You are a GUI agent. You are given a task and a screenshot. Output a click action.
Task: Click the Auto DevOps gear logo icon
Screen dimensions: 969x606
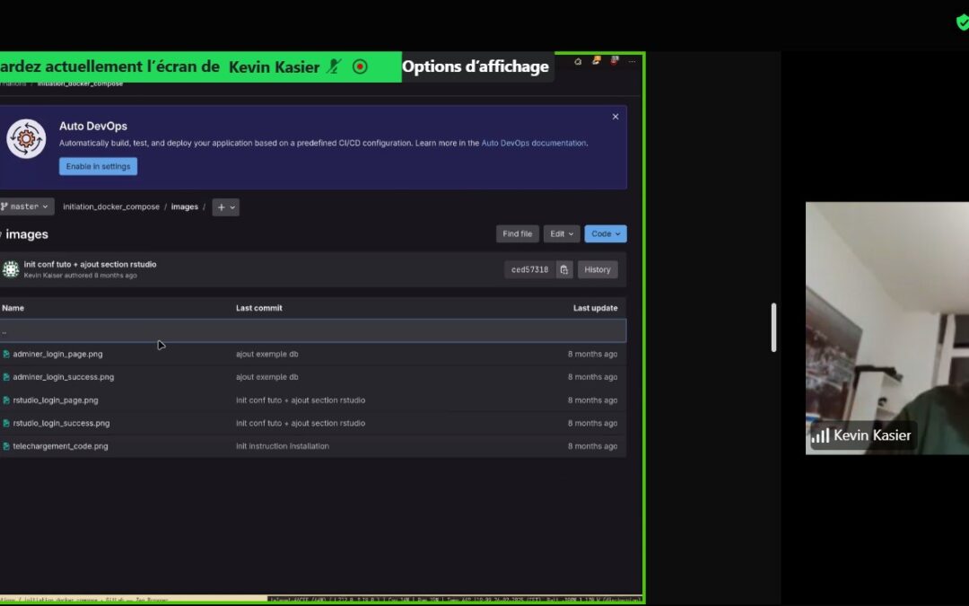click(x=26, y=138)
